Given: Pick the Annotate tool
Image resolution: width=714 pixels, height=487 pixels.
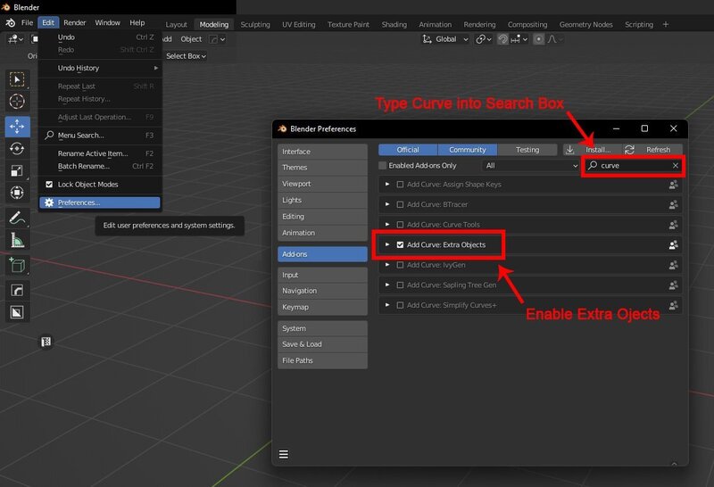Looking at the screenshot, I should point(17,218).
